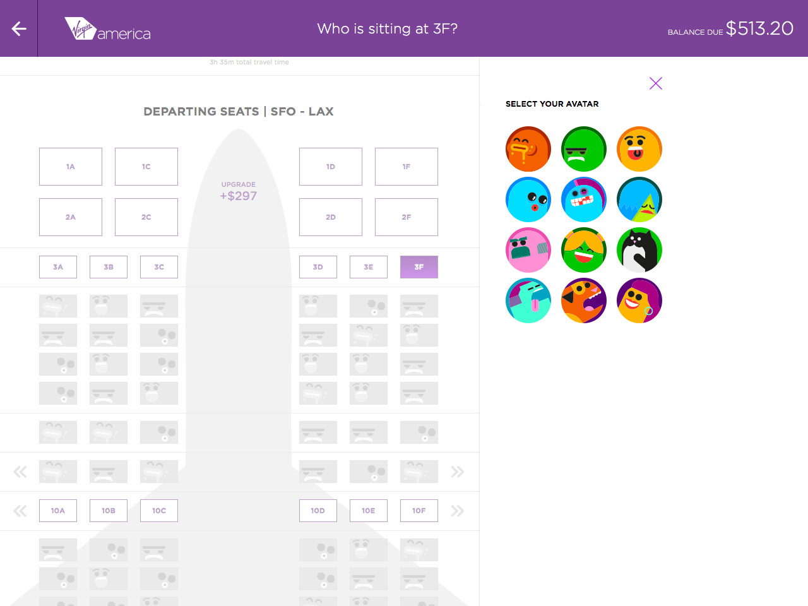Choose seat 3A in main cabin select

[58, 267]
